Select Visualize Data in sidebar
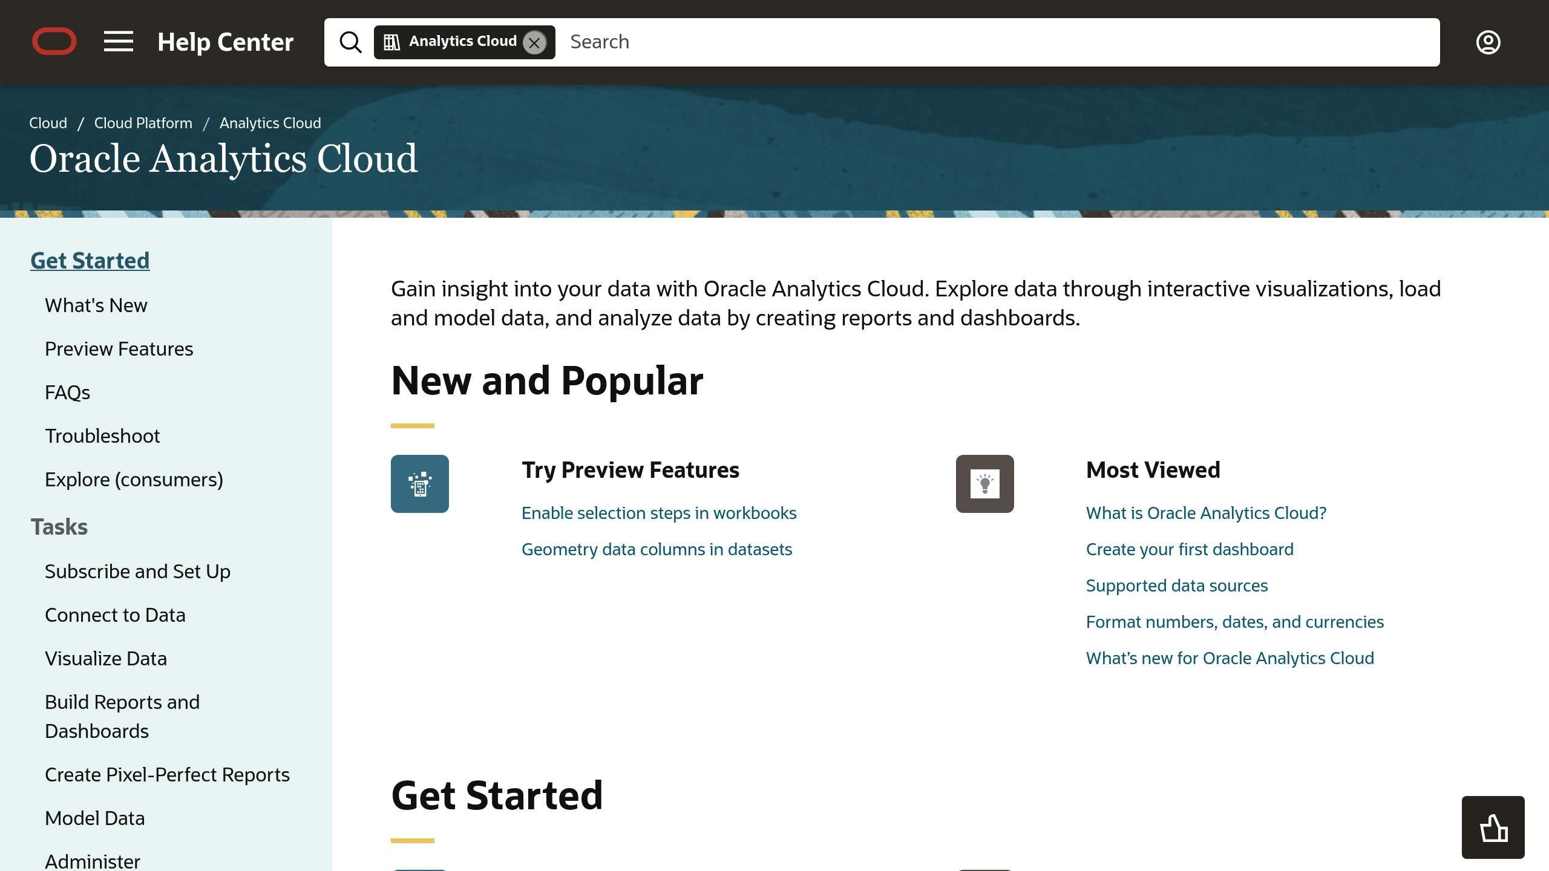 click(106, 659)
